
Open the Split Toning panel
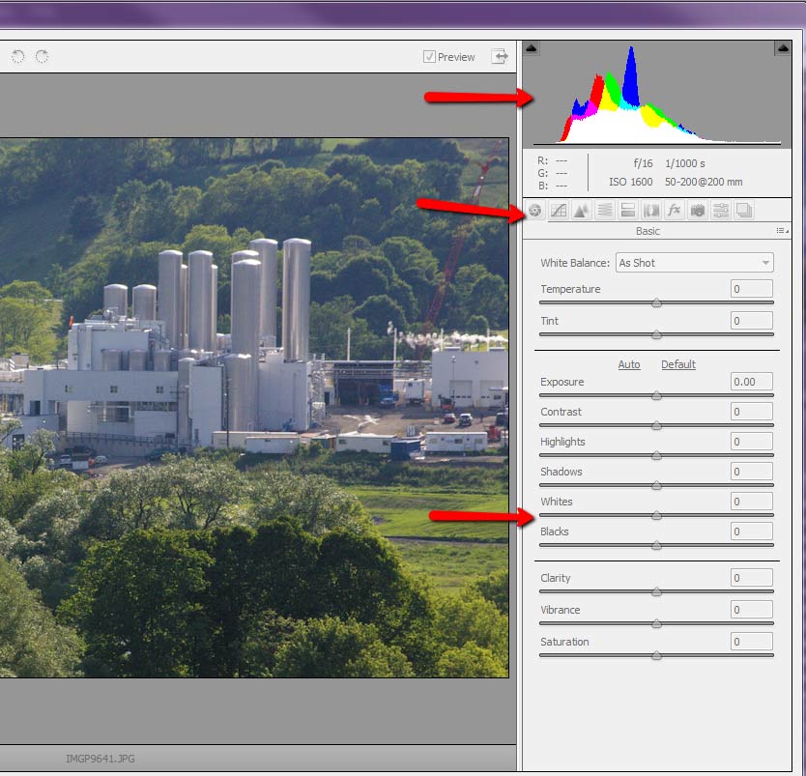(x=628, y=210)
